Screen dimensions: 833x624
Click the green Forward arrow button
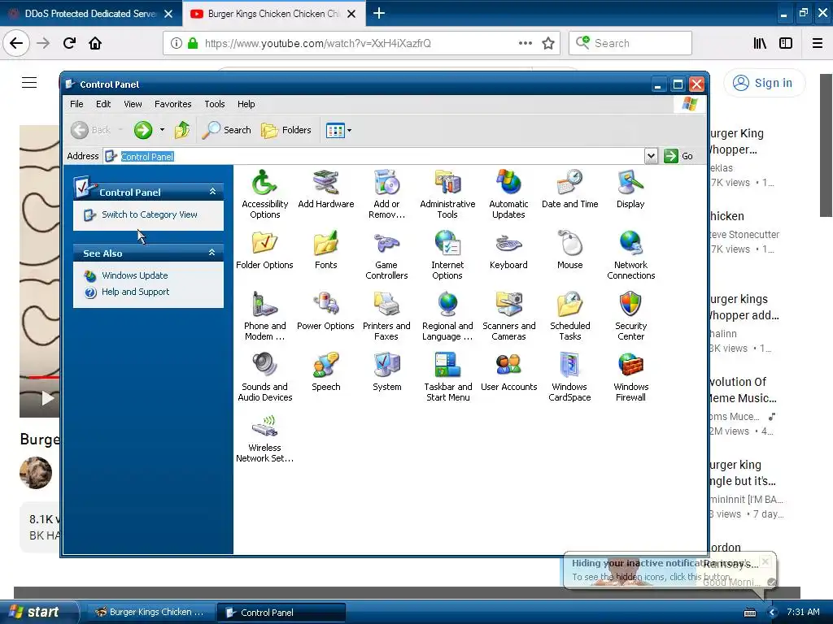point(143,130)
